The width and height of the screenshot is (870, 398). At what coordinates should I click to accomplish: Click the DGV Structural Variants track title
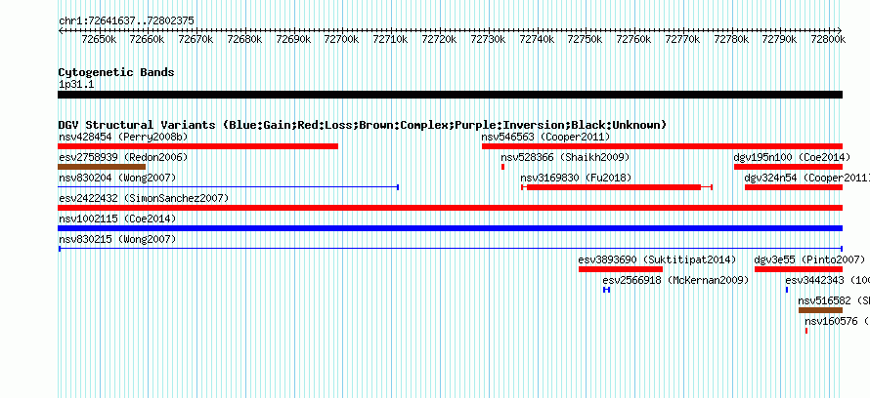[363, 125]
